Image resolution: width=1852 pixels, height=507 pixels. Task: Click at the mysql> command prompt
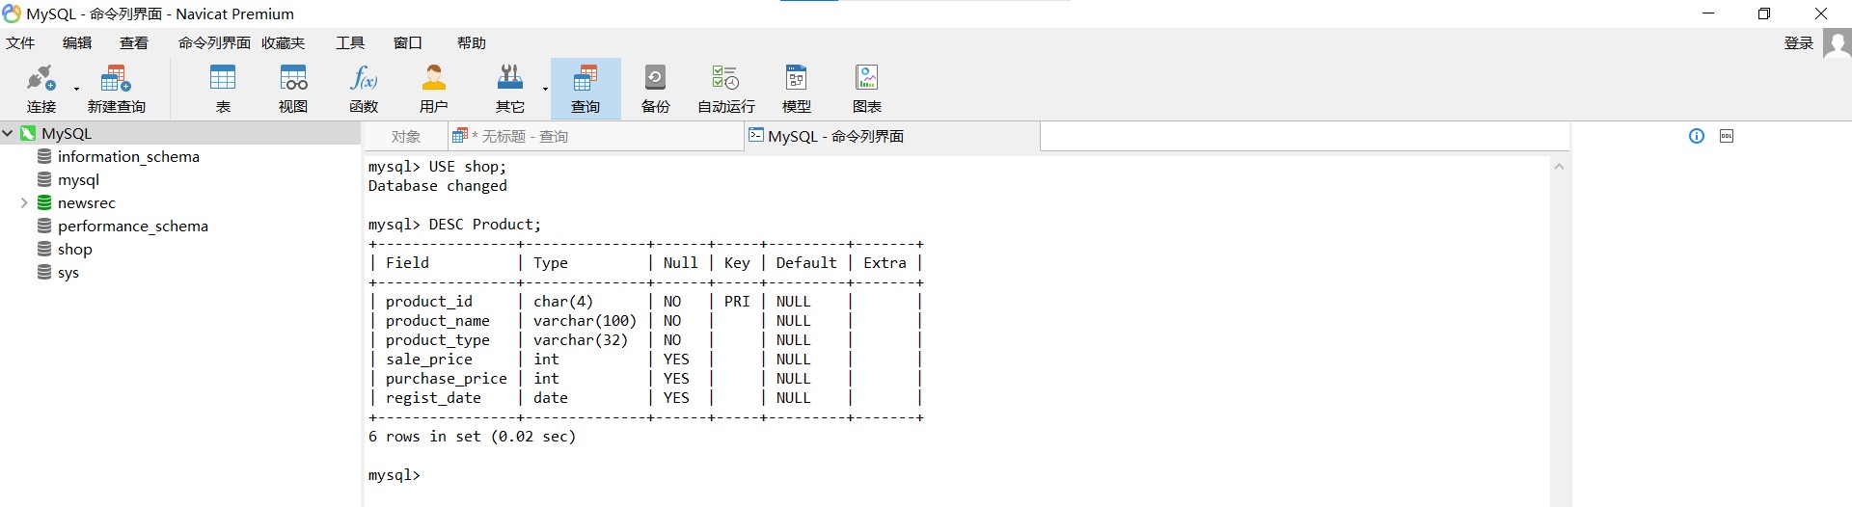tap(395, 475)
